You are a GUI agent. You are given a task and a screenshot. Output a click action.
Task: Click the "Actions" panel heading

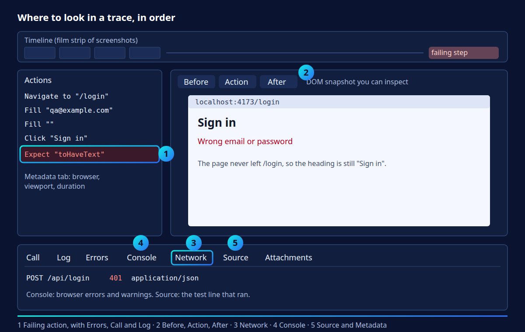[38, 80]
